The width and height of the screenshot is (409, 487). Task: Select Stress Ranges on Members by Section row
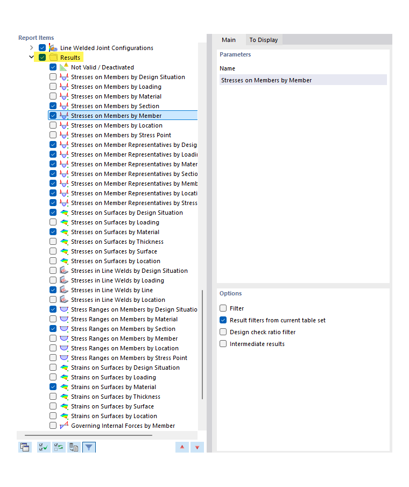tap(123, 329)
